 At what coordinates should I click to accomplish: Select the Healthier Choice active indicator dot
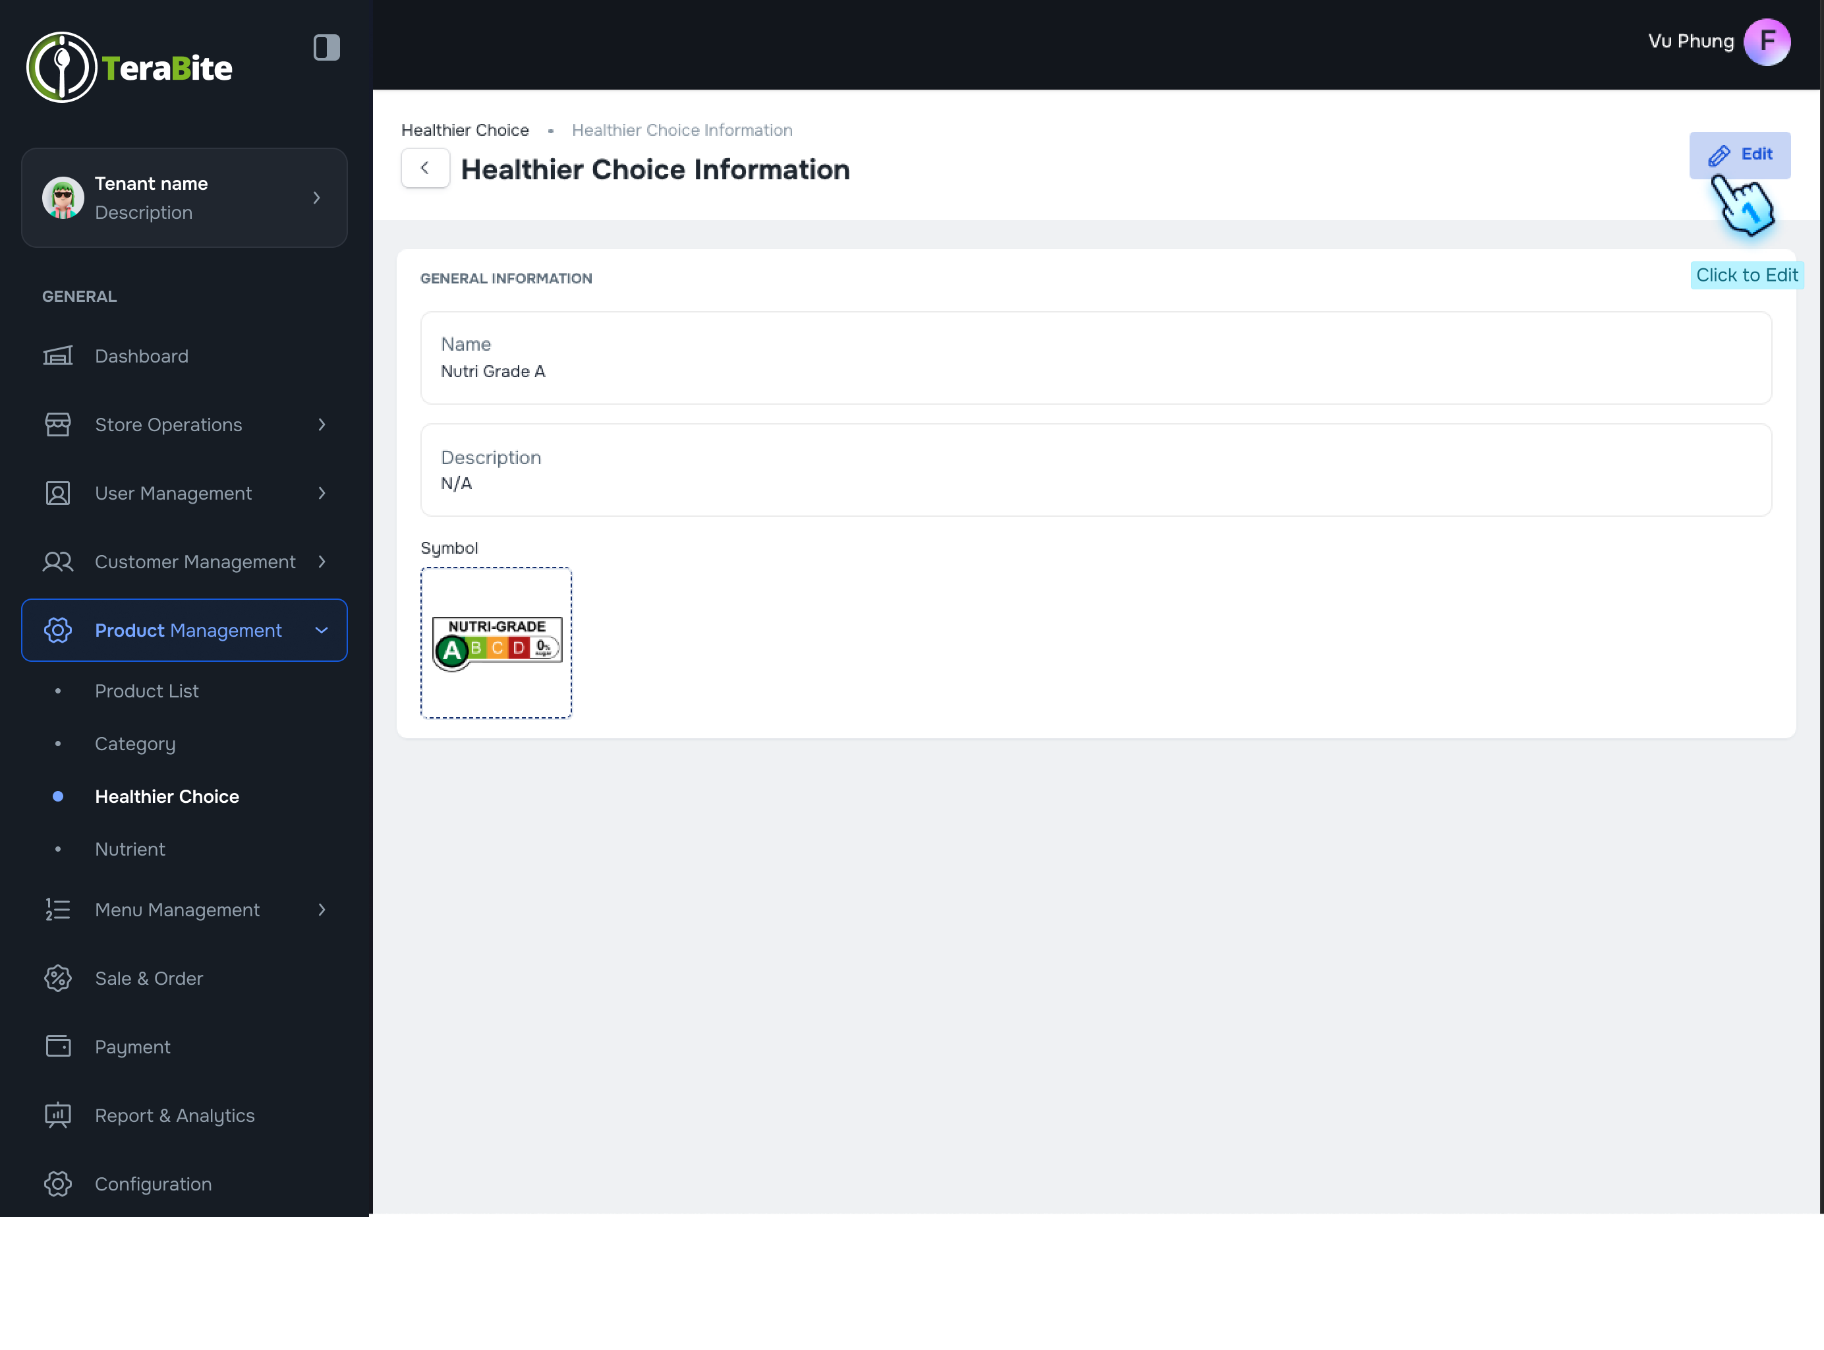[57, 796]
